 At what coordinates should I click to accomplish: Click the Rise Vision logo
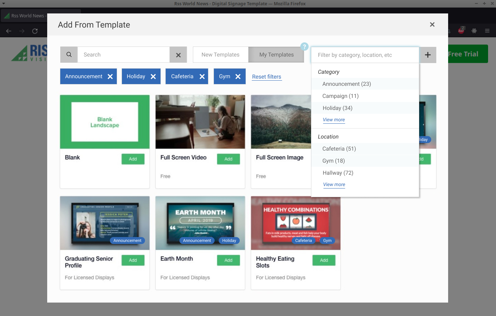click(x=29, y=53)
